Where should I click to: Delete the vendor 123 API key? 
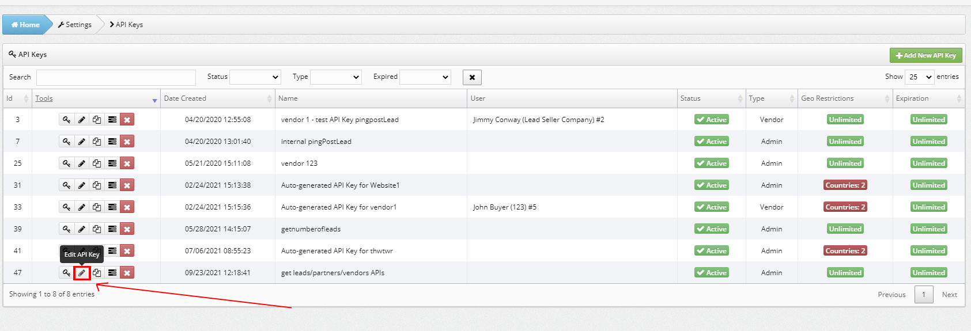[x=127, y=163]
